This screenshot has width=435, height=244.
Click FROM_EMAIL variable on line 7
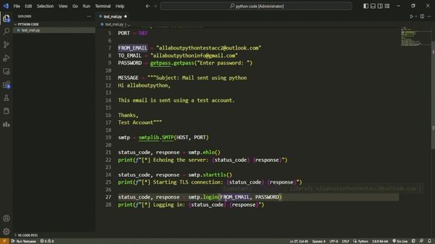click(133, 48)
